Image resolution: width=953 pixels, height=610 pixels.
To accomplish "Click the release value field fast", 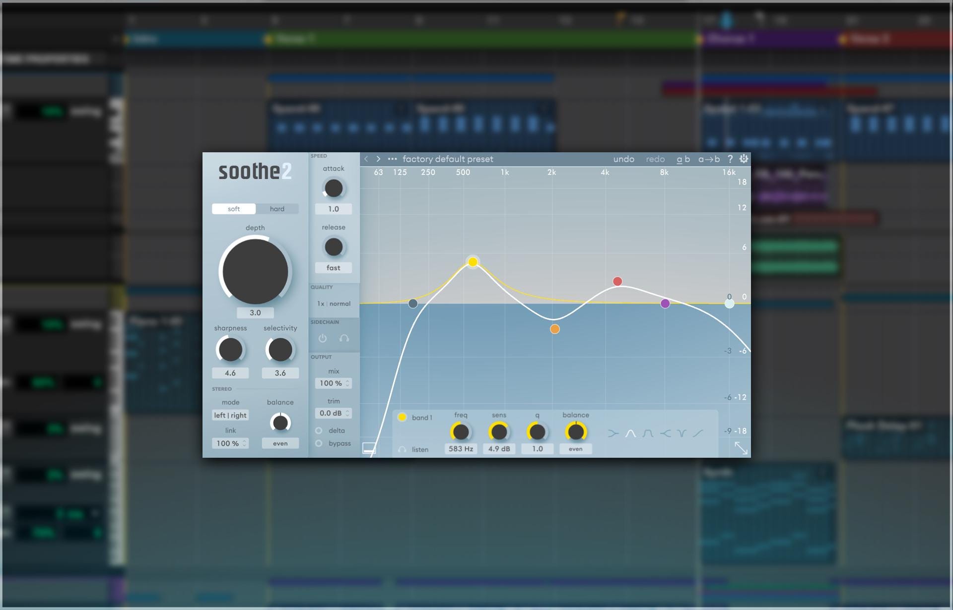I will (334, 268).
